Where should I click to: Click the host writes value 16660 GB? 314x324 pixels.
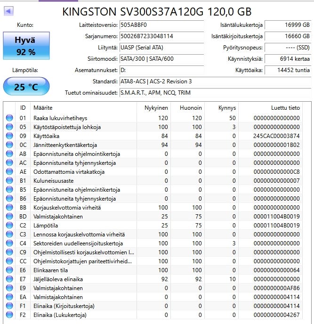coord(288,36)
